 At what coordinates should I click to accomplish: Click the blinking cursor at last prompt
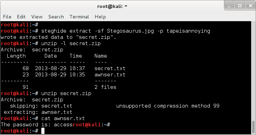point(43,131)
